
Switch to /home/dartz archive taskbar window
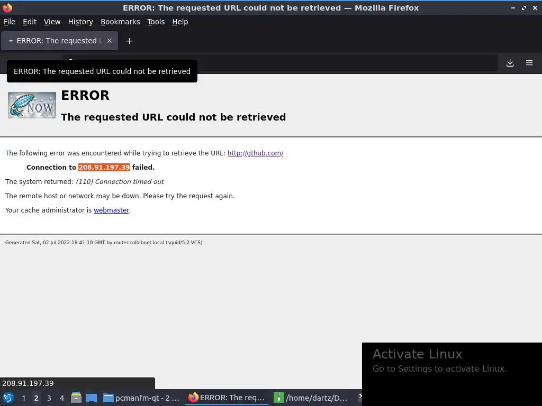coord(311,398)
